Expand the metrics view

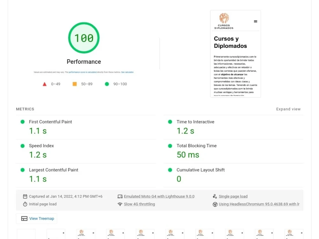288,109
